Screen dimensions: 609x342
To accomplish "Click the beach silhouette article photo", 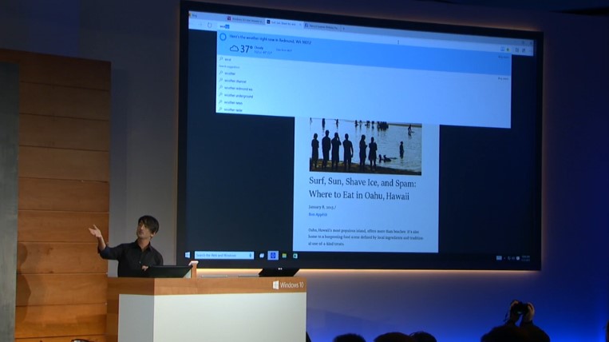I will [366, 146].
